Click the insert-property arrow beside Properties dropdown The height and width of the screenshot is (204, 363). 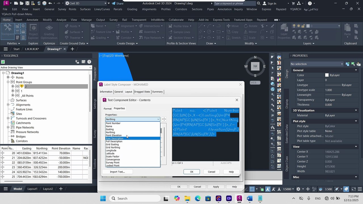point(164,119)
